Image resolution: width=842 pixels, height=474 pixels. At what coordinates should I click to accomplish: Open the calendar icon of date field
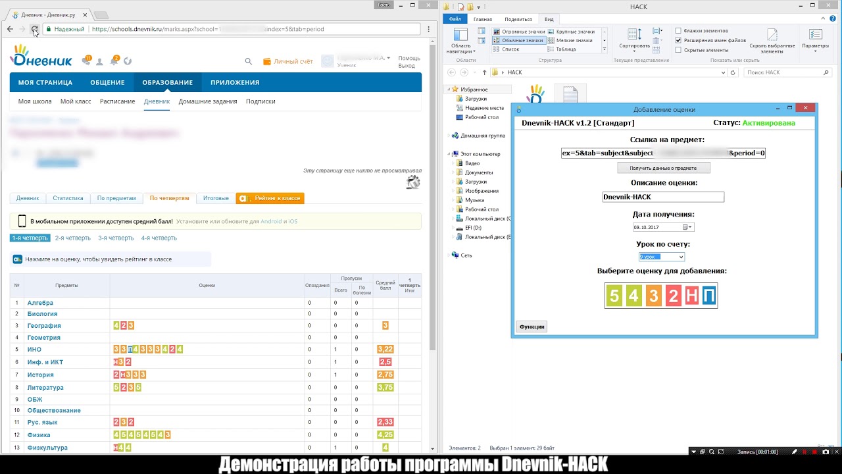(x=687, y=227)
